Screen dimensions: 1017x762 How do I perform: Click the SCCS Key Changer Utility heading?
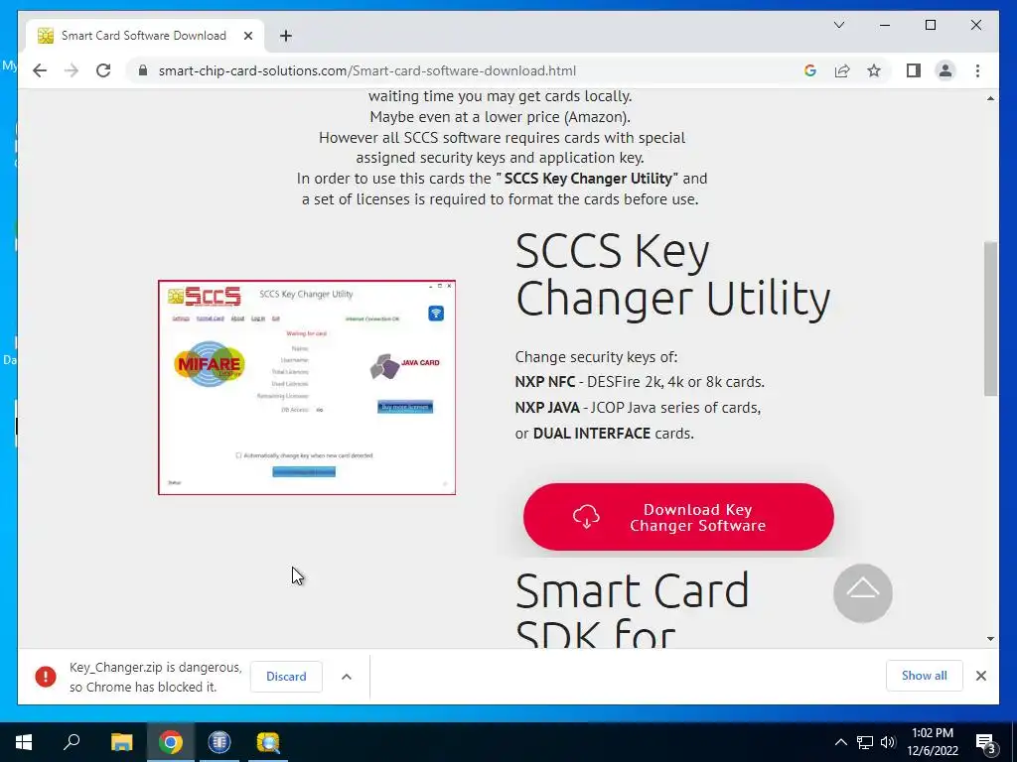pos(672,274)
